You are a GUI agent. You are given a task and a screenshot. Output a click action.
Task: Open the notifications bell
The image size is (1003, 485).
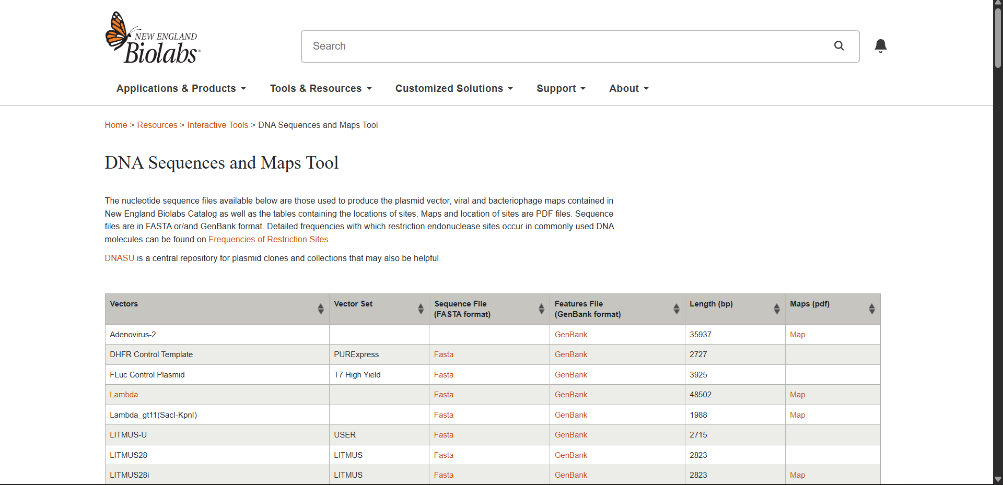point(880,46)
